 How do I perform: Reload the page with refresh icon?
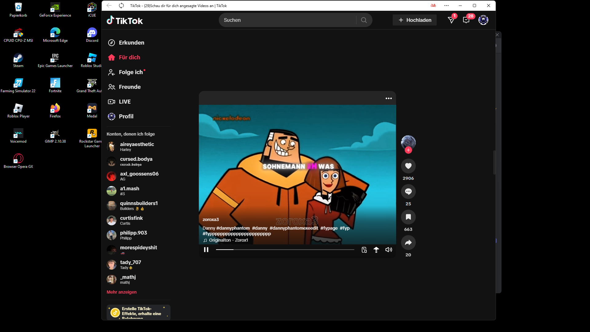tap(121, 6)
